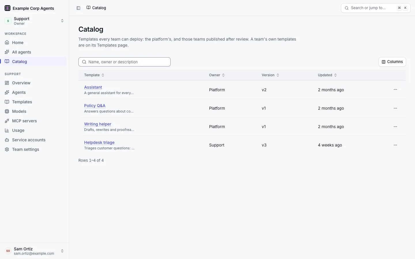Image resolution: width=415 pixels, height=259 pixels.
Task: Open the Helpdesk triage template link
Action: (99, 142)
